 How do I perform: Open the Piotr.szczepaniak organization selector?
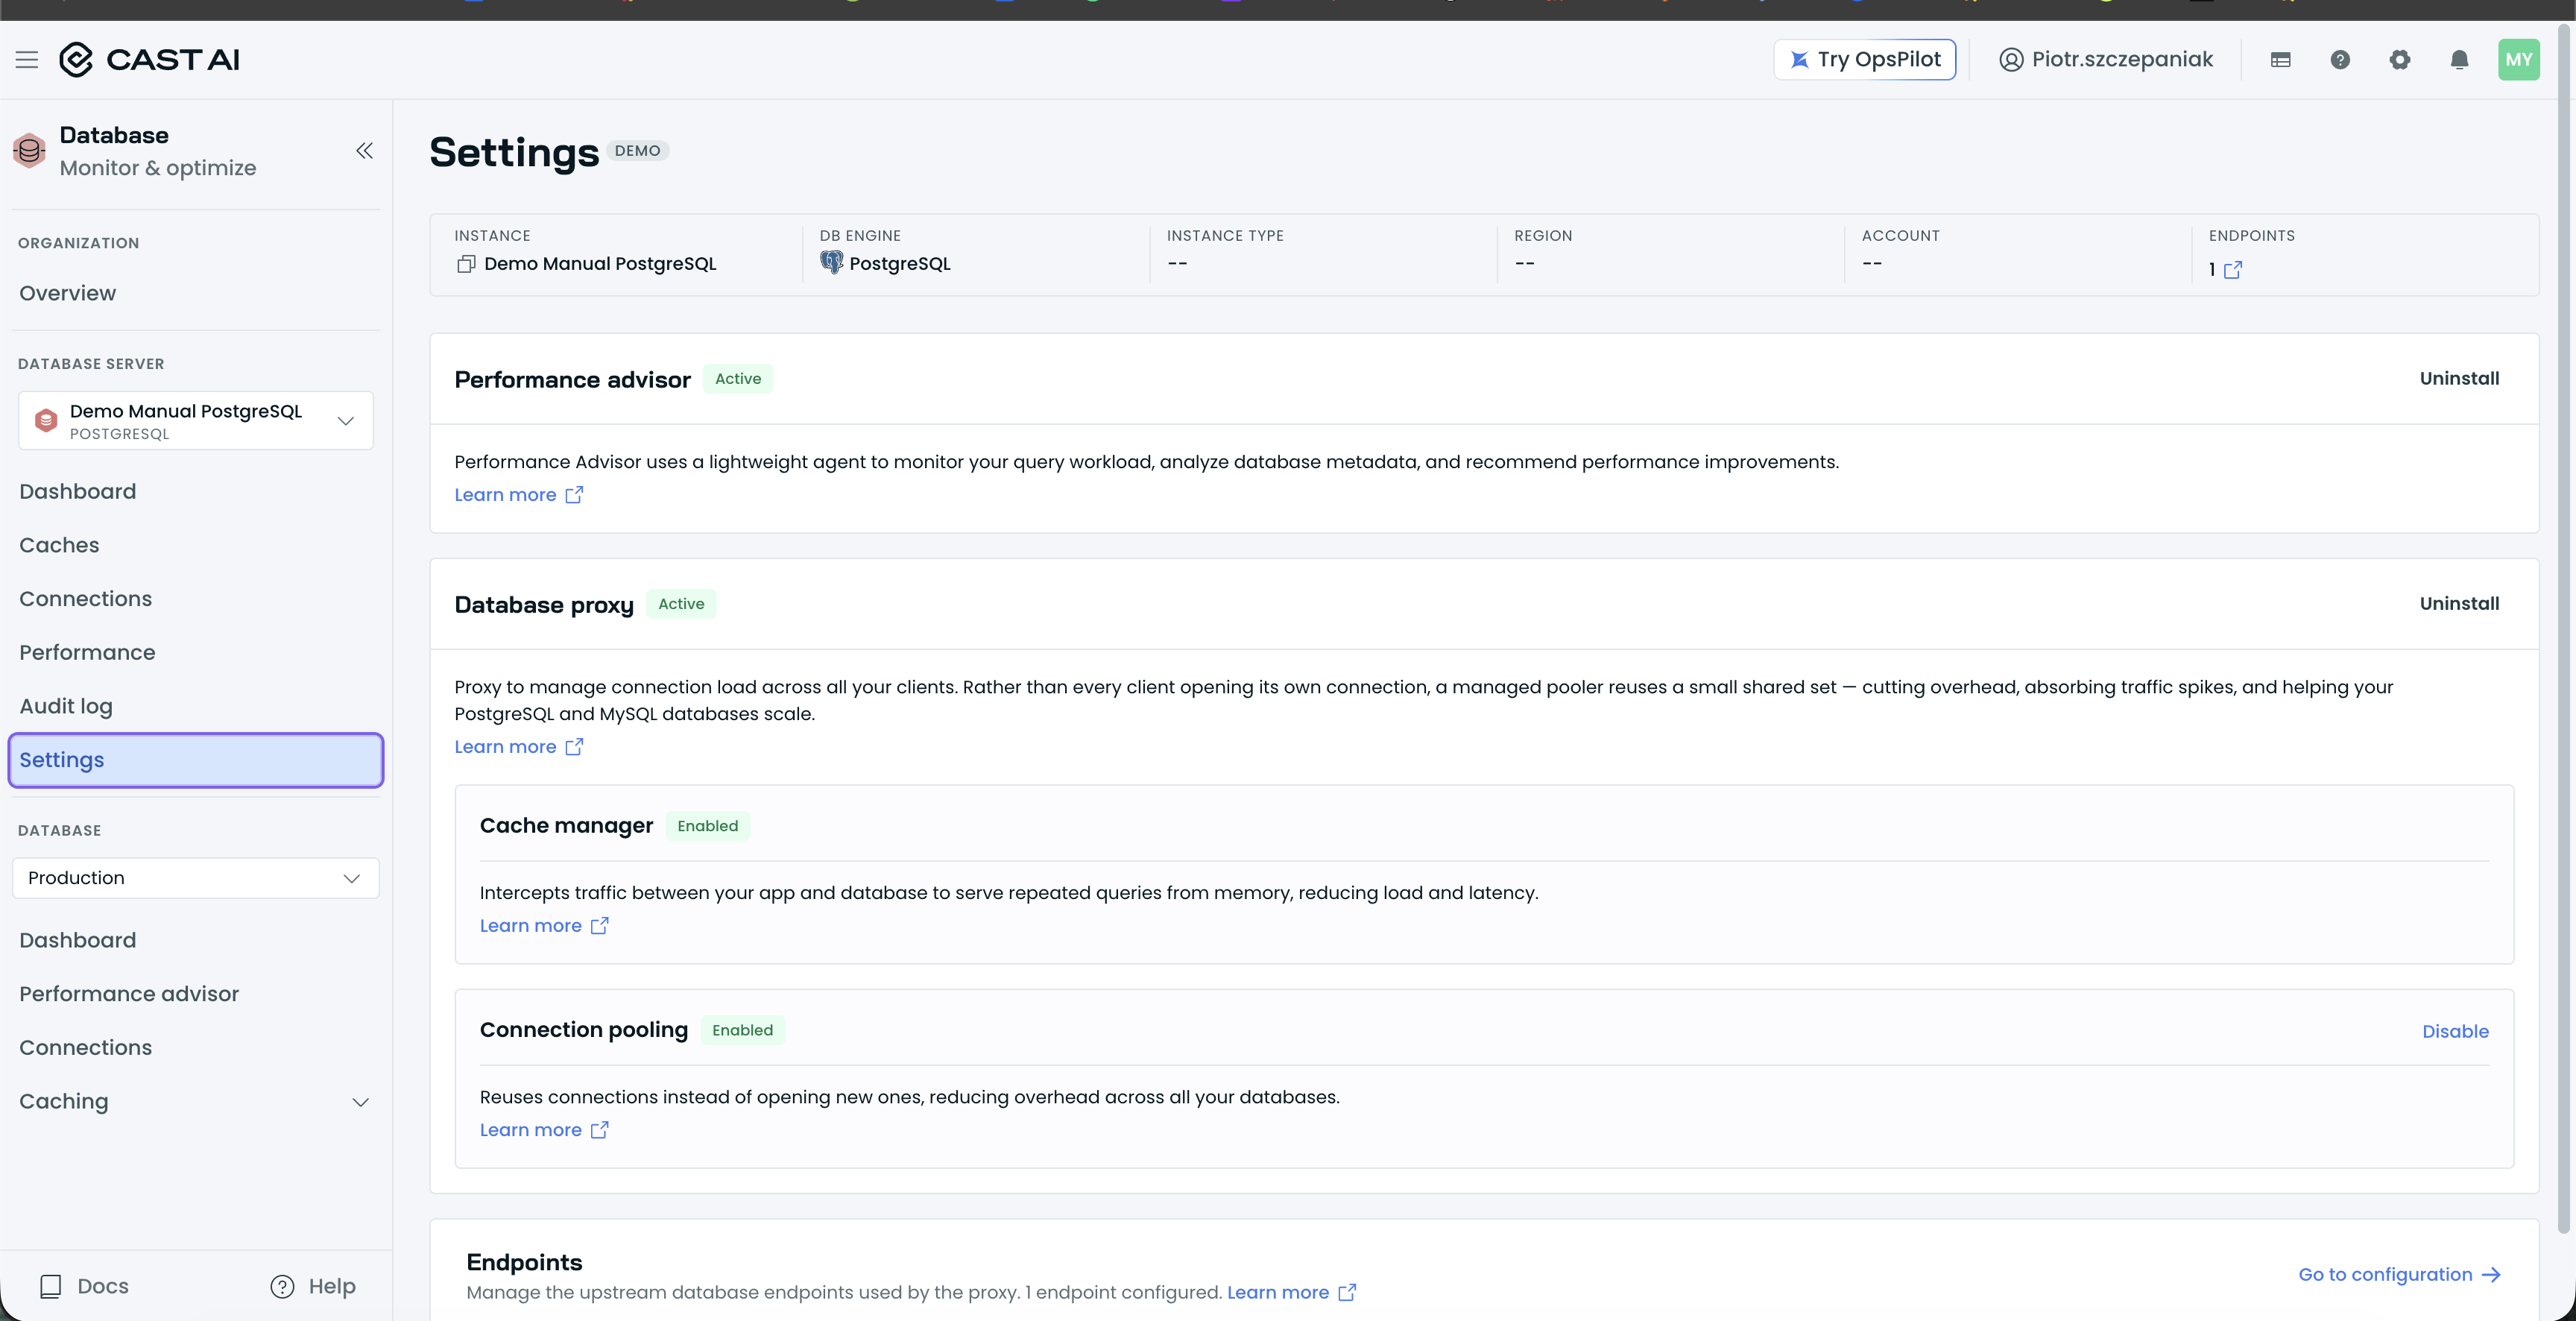(x=2106, y=60)
